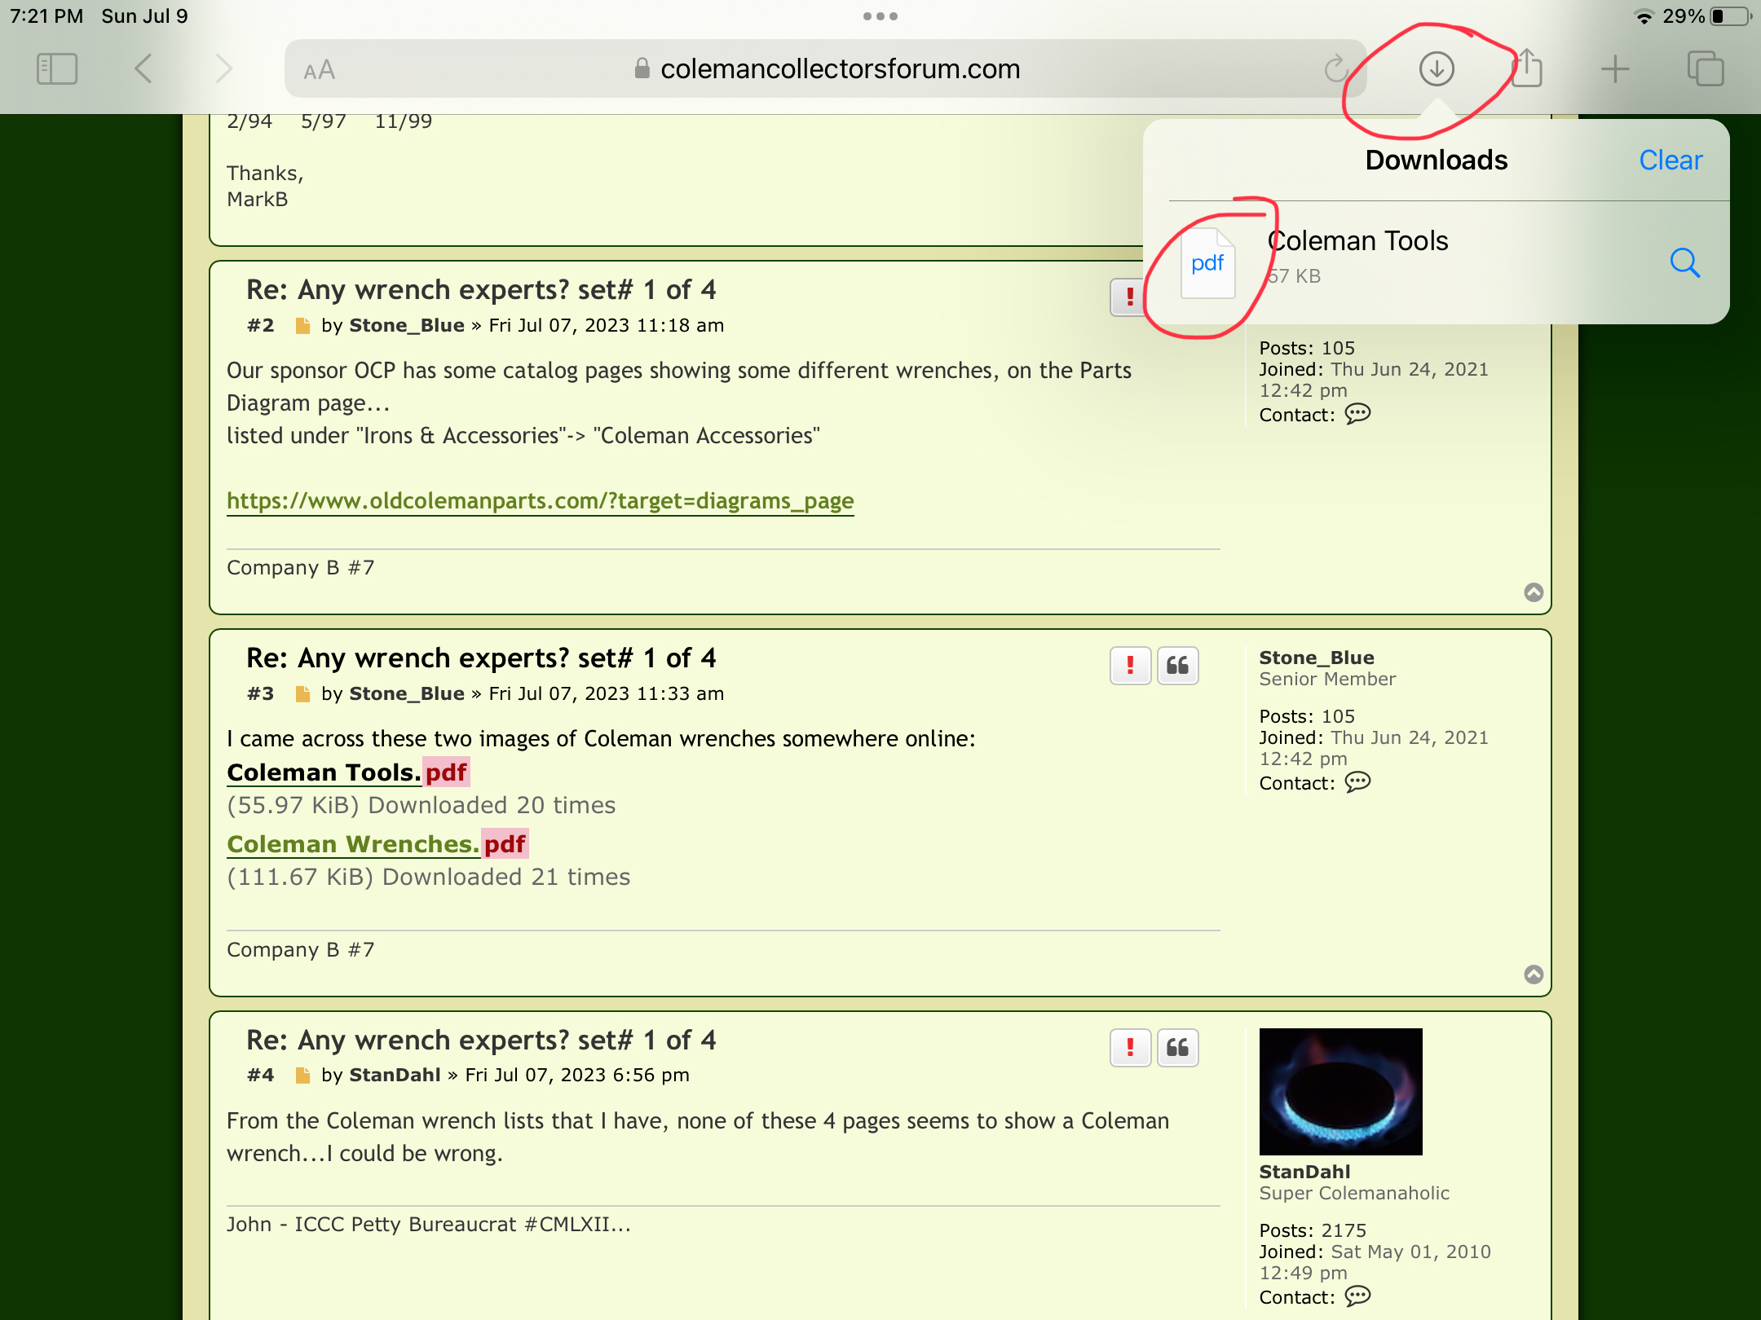Open the oldcolemanparts.com diagrams page link
Viewport: 1761px width, 1320px height.
pyautogui.click(x=540, y=501)
